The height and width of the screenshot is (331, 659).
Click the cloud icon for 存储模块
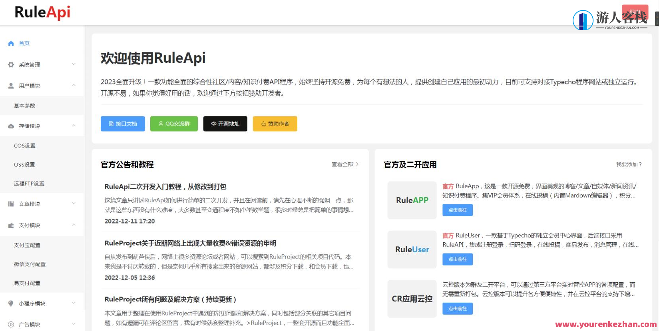point(11,126)
